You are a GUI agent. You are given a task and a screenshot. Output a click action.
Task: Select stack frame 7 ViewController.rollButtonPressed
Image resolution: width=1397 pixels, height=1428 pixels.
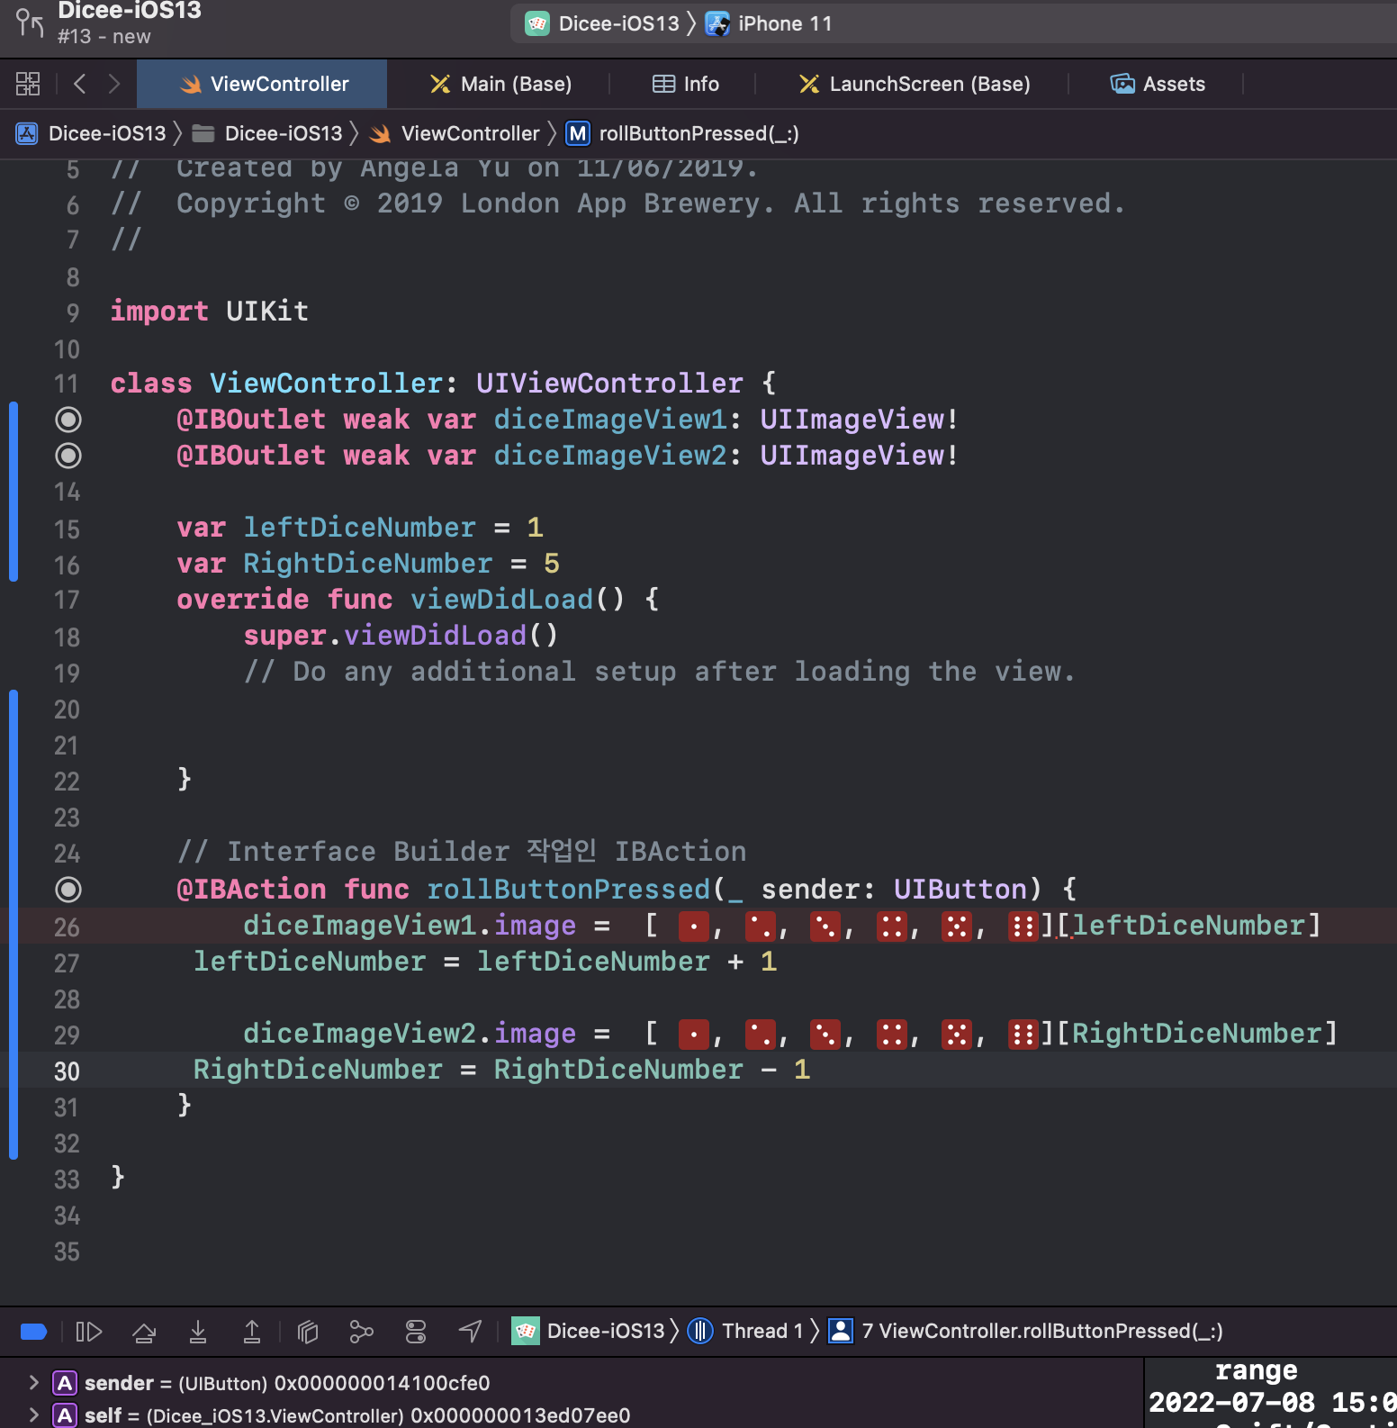[x=1026, y=1331]
